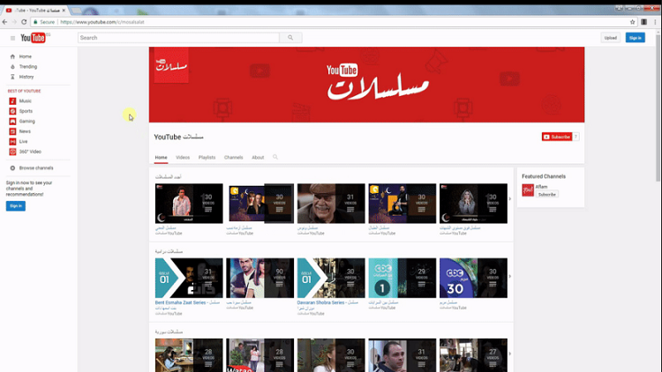
Task: Click the extension icon beside bookmark star
Action: (643, 22)
